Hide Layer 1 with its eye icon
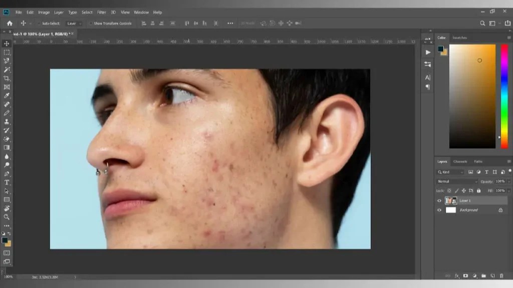This screenshot has width=513, height=288. pos(439,200)
